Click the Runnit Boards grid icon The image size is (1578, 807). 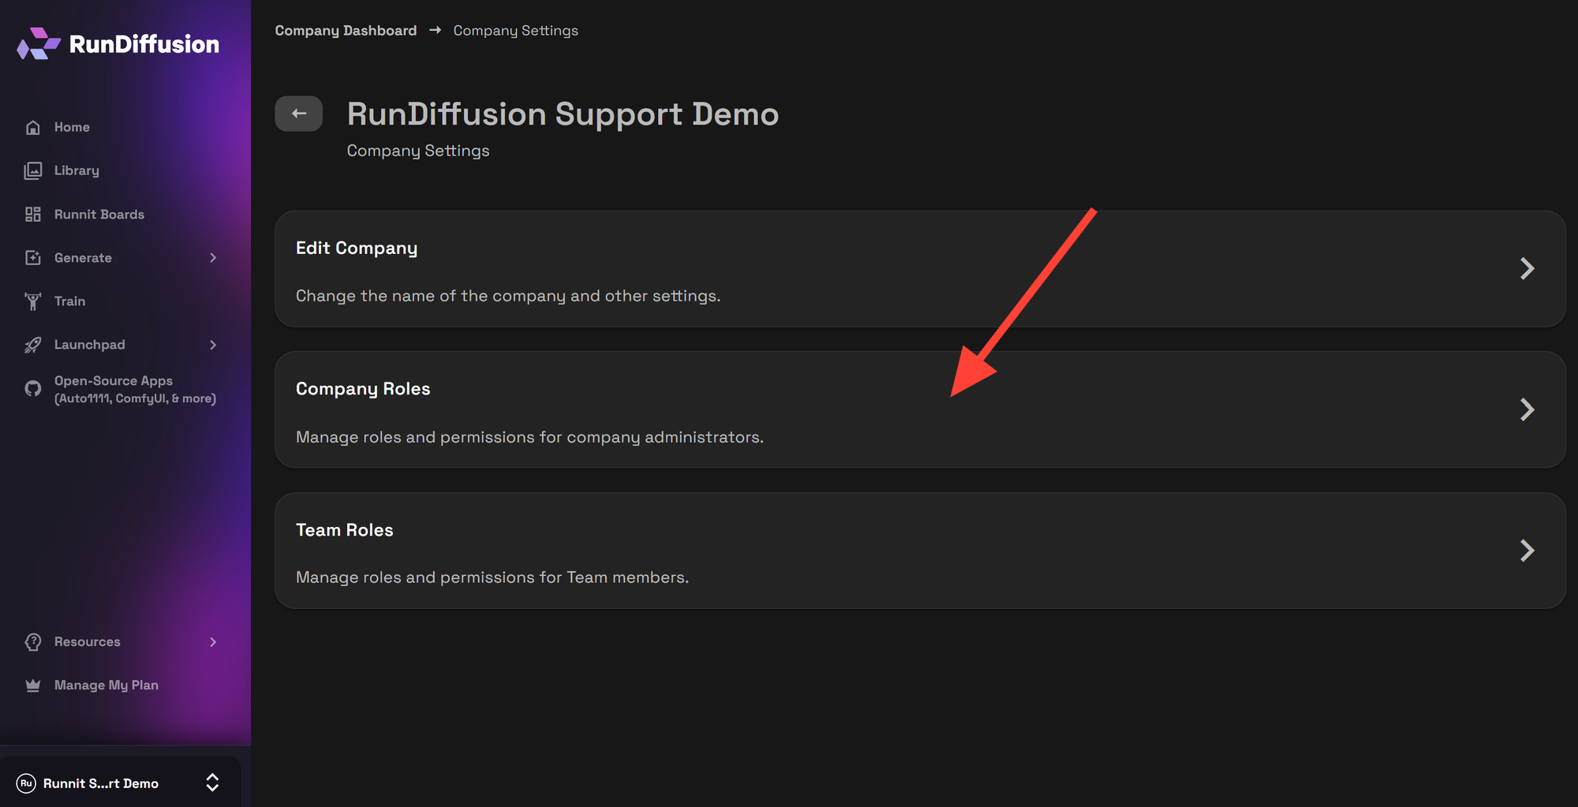(x=32, y=214)
